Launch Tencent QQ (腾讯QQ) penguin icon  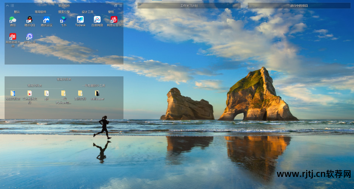tap(29, 20)
